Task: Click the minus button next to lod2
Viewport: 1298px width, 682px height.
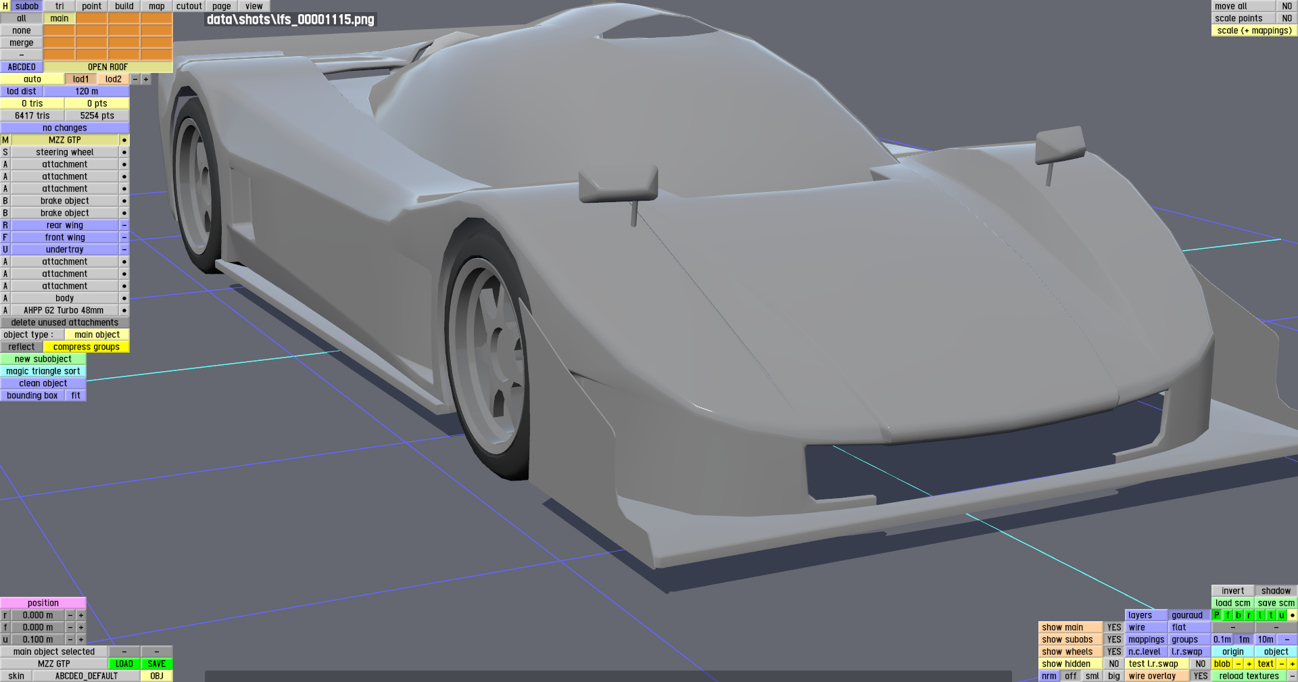Action: pos(135,79)
